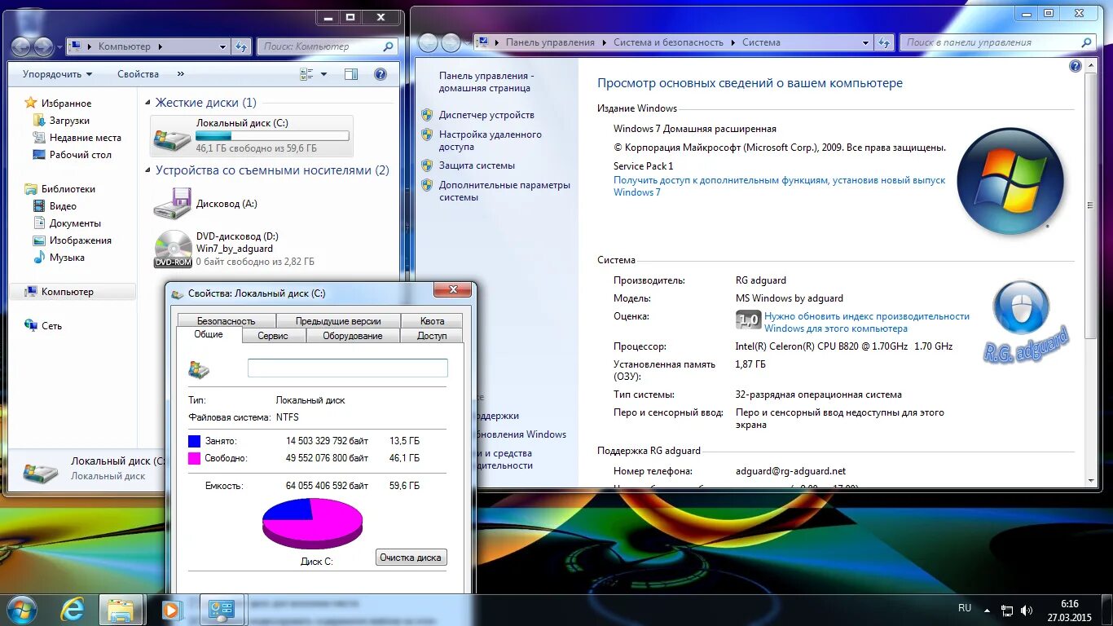This screenshot has height=626, width=1113.
Task: Switch to the Оборудование tab
Action: 353,336
